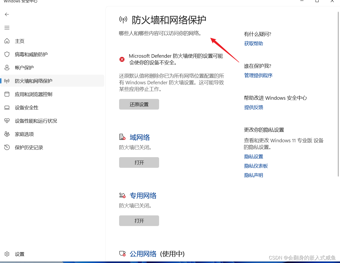The height and width of the screenshot is (263, 340).
Task: Click the red error icon beside Microsoft Defender warning
Action: [x=122, y=59]
